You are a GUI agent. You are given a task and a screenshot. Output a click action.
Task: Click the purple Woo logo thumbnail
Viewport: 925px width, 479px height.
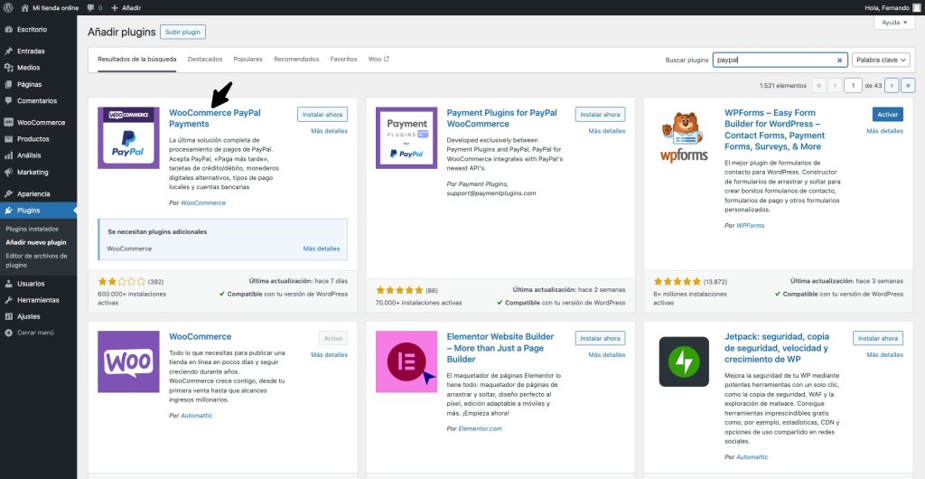coord(128,362)
